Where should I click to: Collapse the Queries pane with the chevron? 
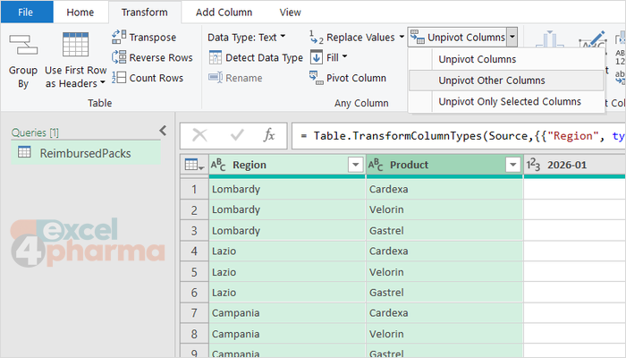coord(163,131)
